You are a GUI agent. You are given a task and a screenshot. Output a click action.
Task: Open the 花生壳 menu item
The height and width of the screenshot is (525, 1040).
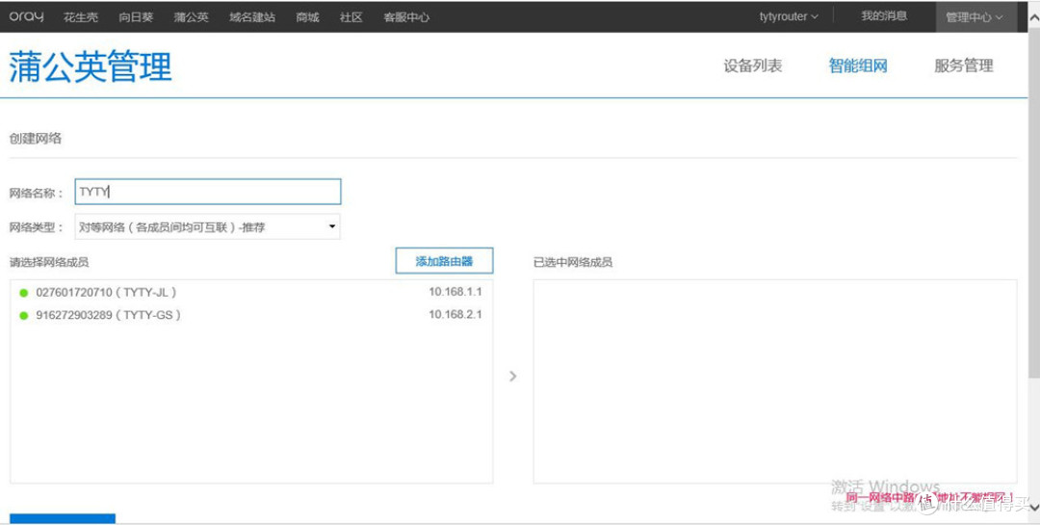pyautogui.click(x=81, y=17)
